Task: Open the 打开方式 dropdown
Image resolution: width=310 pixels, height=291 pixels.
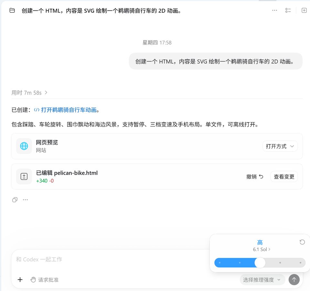Action: coord(280,146)
